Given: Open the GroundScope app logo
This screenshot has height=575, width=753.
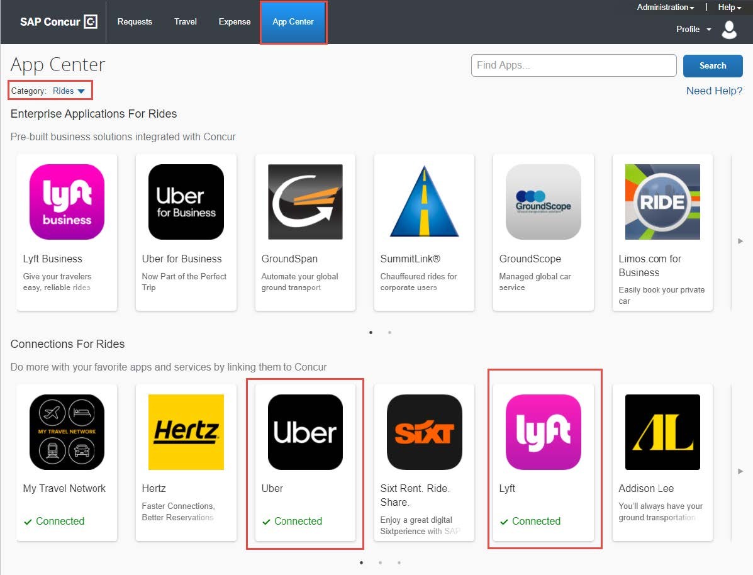Looking at the screenshot, I should point(544,202).
